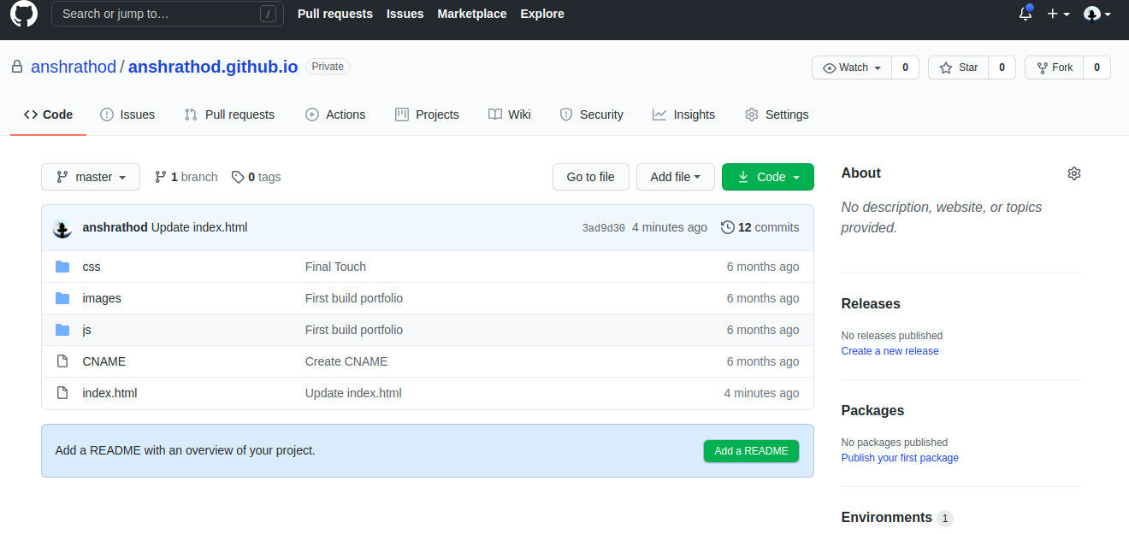Switch to the Code tab
Image resolution: width=1129 pixels, height=534 pixels.
tap(49, 114)
